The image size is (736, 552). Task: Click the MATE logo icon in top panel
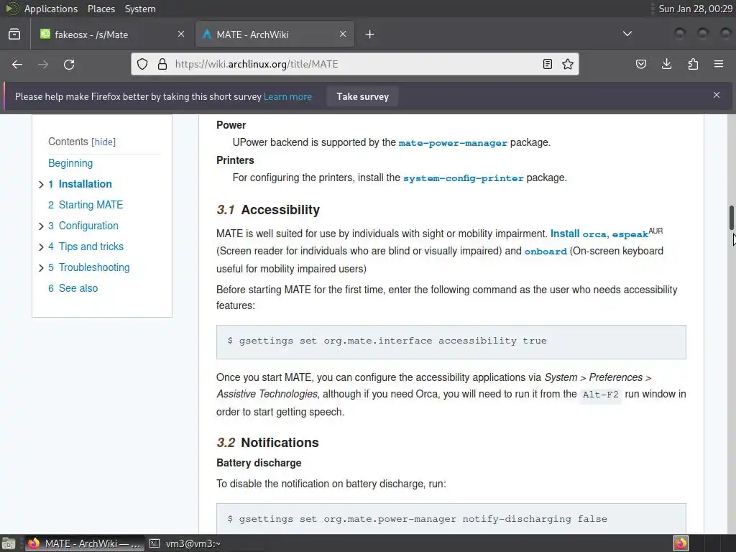[11, 9]
